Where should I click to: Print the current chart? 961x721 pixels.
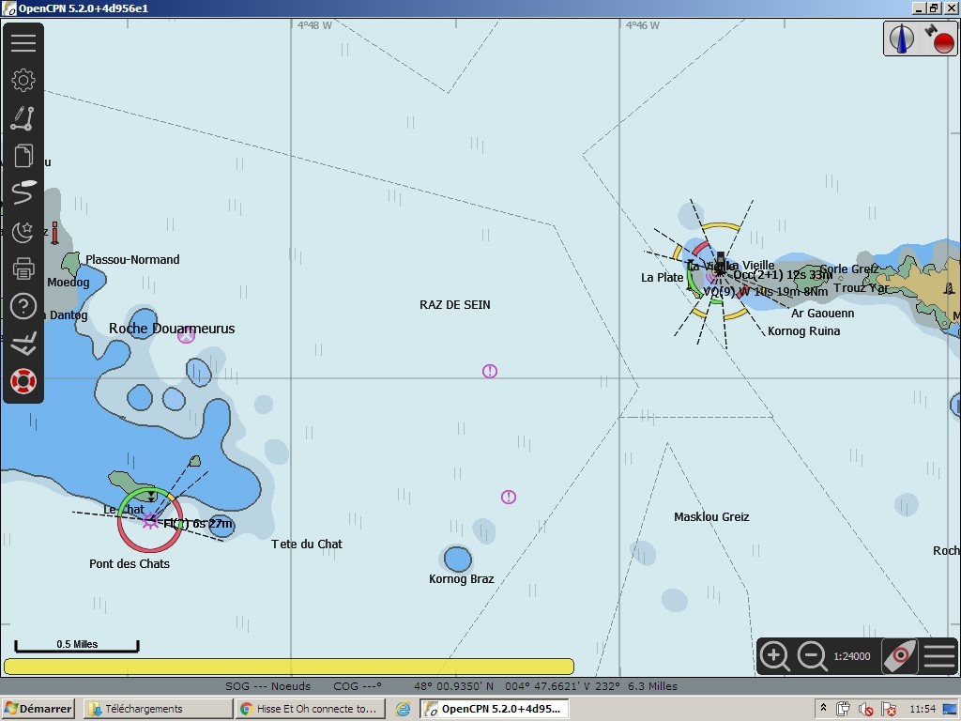point(23,268)
